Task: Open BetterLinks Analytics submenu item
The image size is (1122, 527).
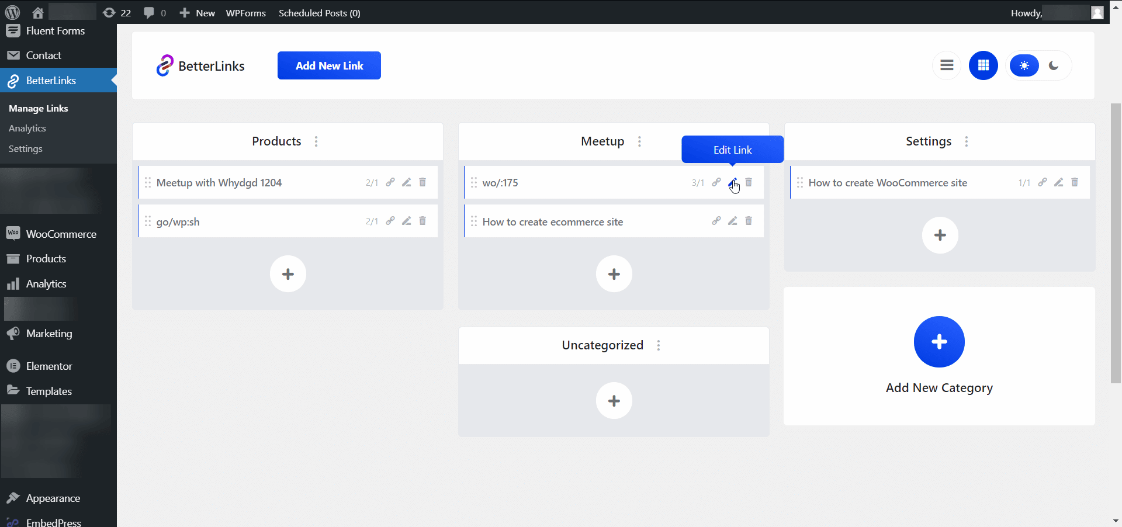Action: (27, 129)
